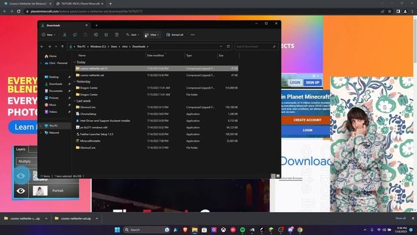Click the Chrome address bar URL

tap(87, 12)
